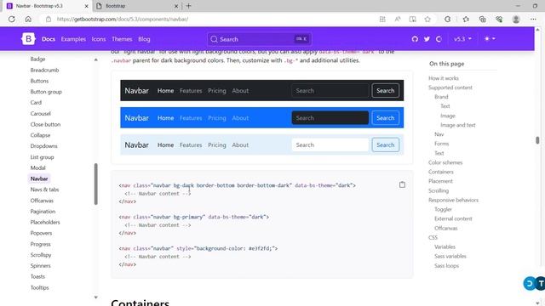Open the GitHub icon link

415,39
